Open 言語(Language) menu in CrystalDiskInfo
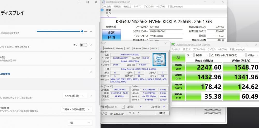 click(175, 7)
